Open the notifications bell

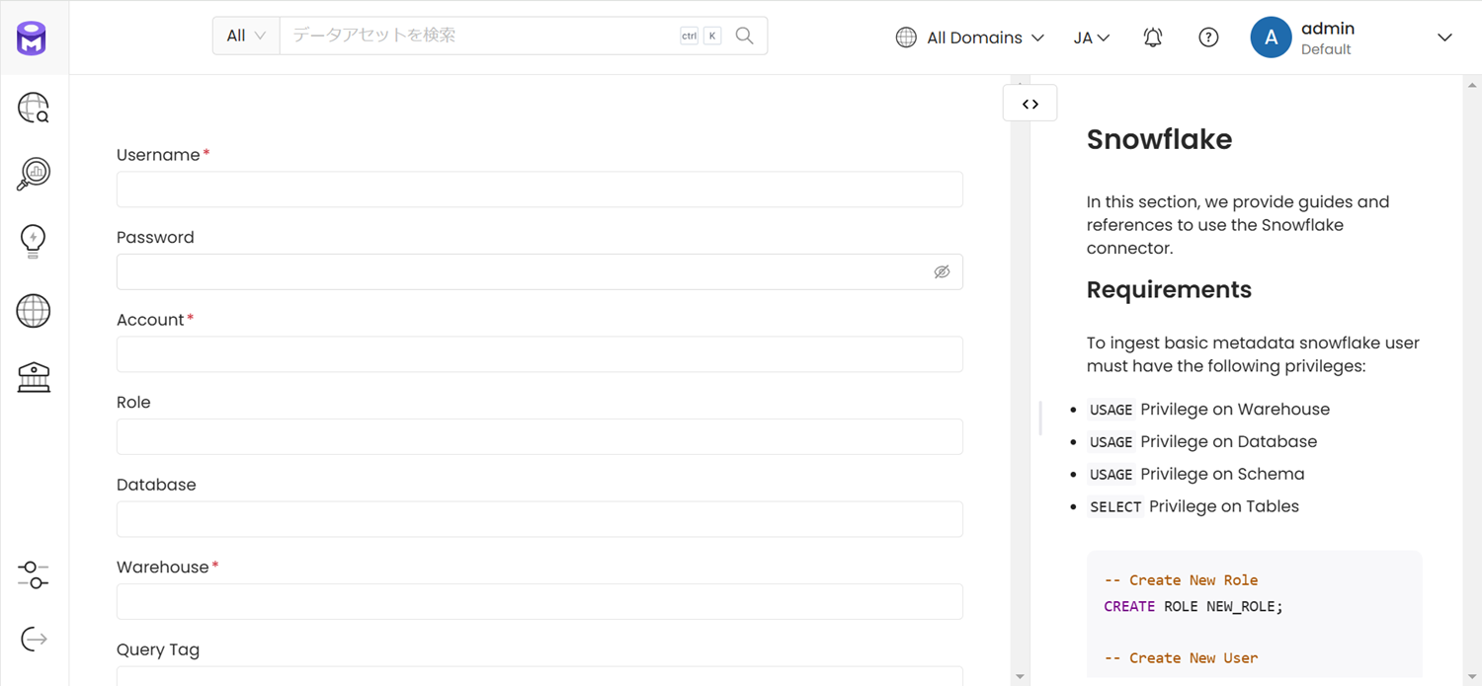coord(1153,38)
